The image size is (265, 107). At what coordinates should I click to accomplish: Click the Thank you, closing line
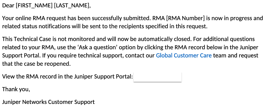tap(16, 89)
